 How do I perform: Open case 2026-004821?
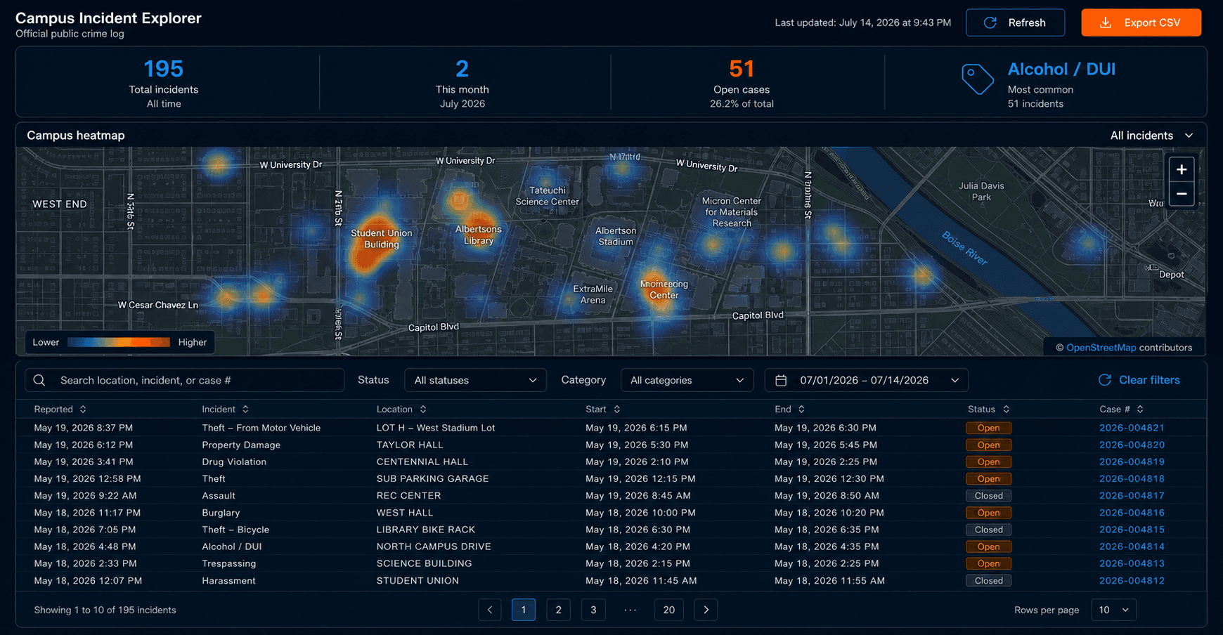pos(1132,428)
